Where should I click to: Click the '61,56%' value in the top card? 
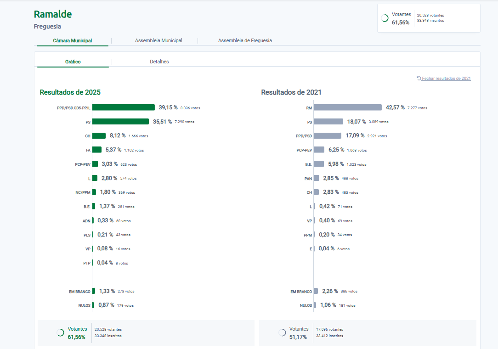(401, 23)
